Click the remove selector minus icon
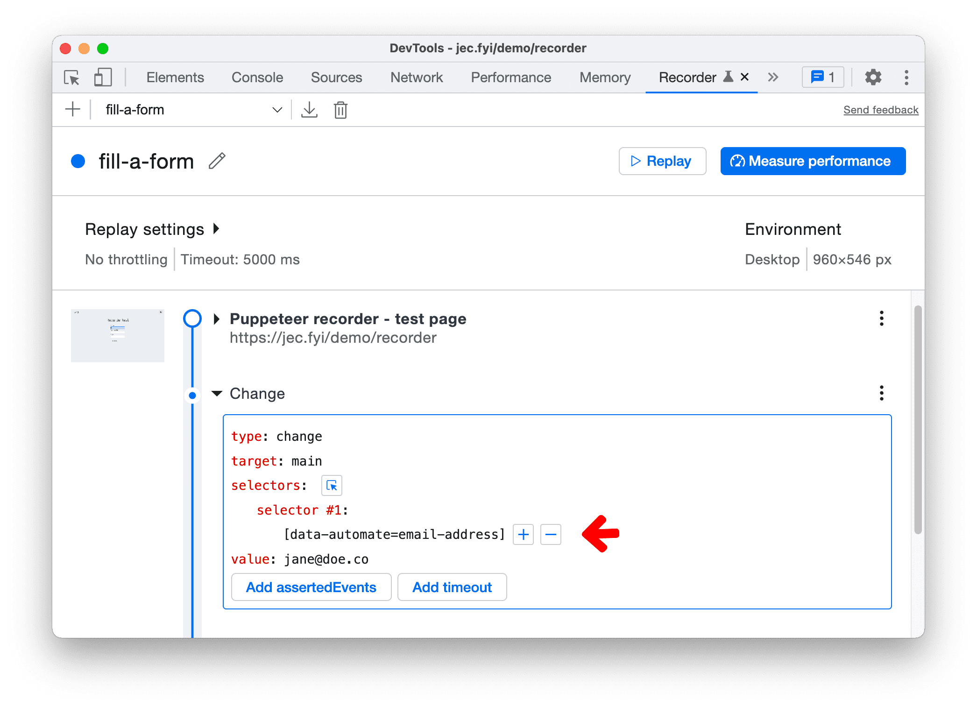Screen dimensions: 977x707 tap(552, 535)
